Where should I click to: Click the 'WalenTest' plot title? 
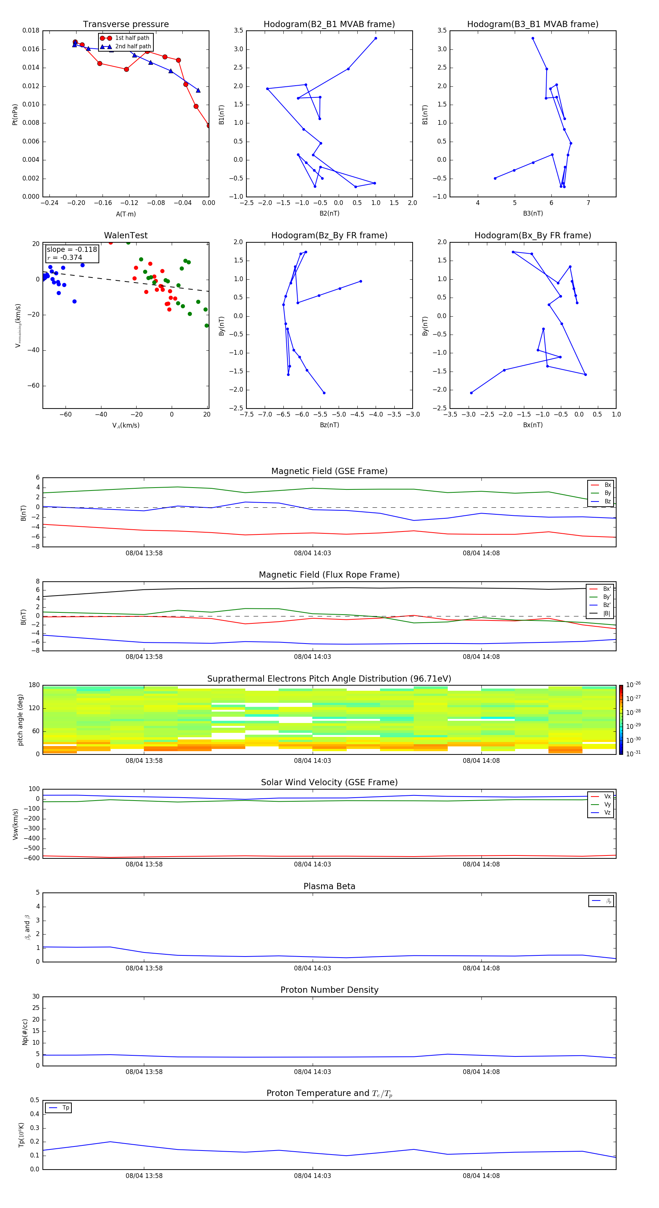click(126, 235)
